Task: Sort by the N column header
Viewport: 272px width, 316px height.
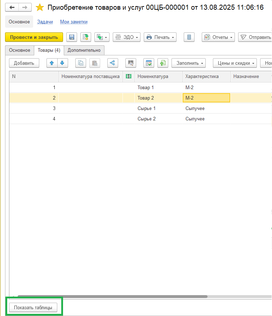Action: [x=34, y=76]
